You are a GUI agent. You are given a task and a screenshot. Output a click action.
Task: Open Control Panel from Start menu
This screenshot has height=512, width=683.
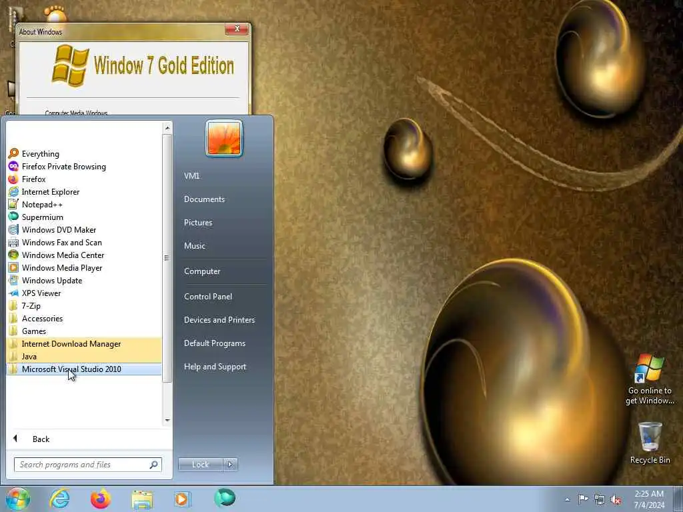(x=208, y=297)
